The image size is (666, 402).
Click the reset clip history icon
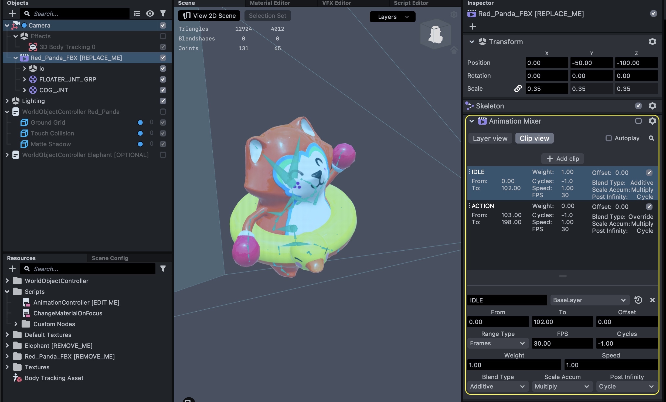638,300
